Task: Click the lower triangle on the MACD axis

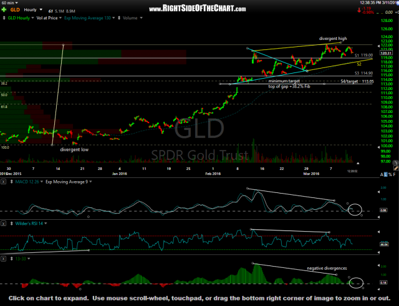Action: (x=378, y=217)
